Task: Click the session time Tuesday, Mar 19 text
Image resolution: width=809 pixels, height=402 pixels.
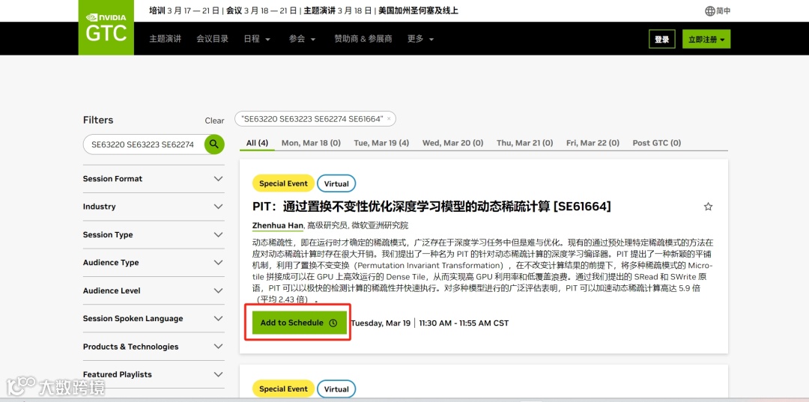Action: point(381,323)
